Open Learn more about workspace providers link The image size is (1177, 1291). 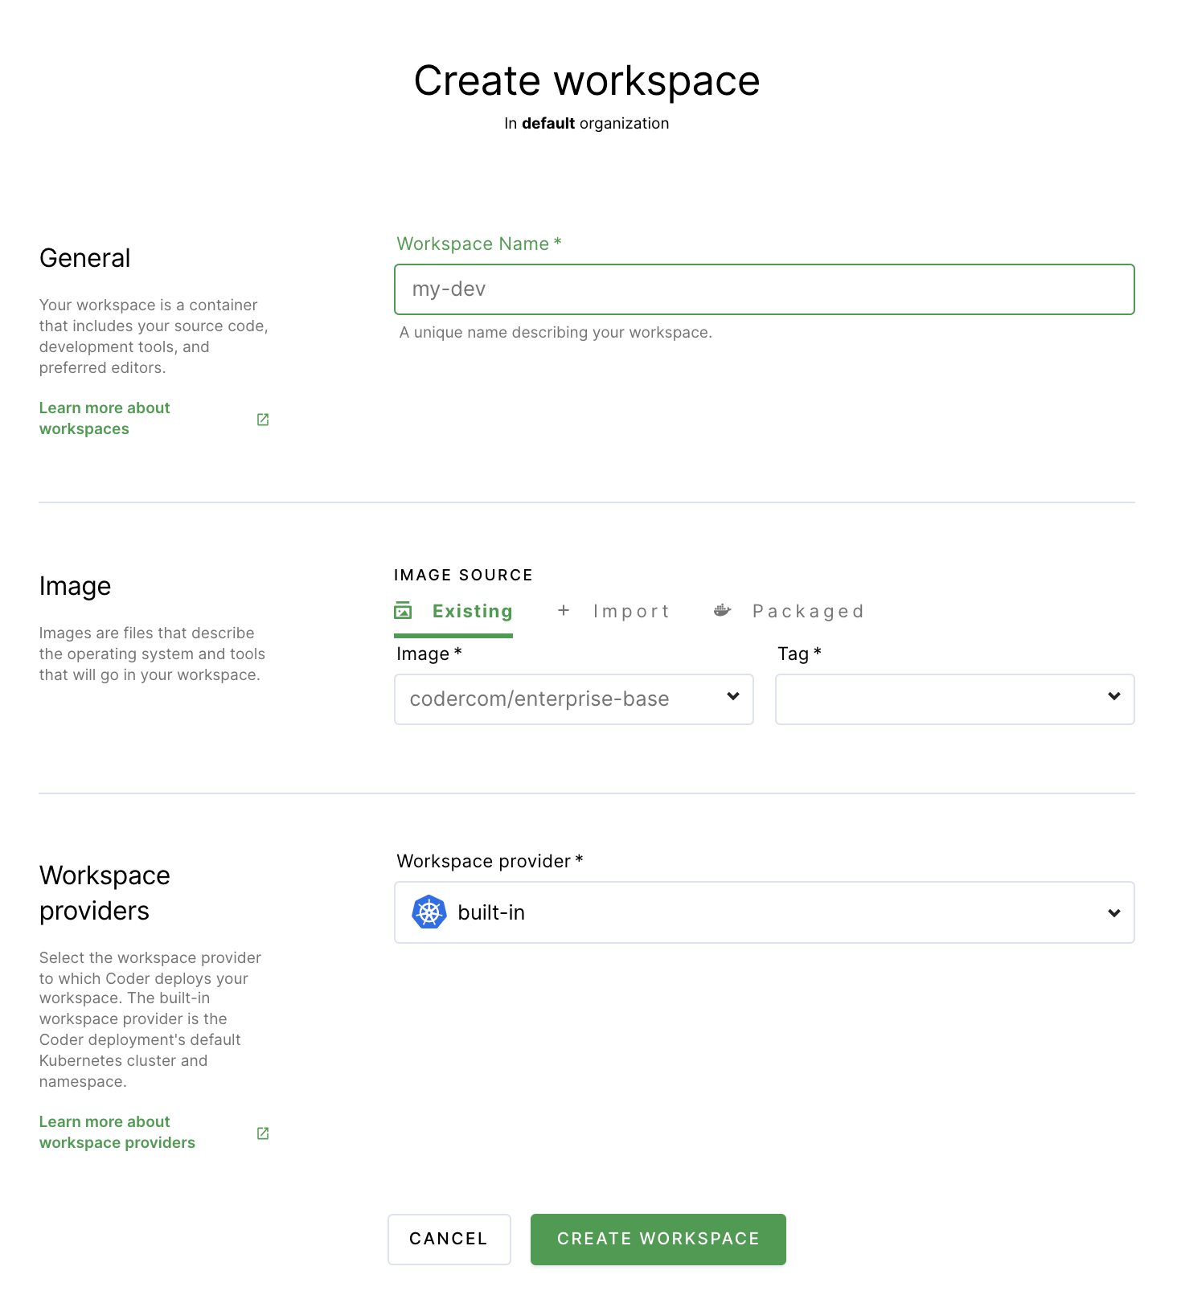117,1132
